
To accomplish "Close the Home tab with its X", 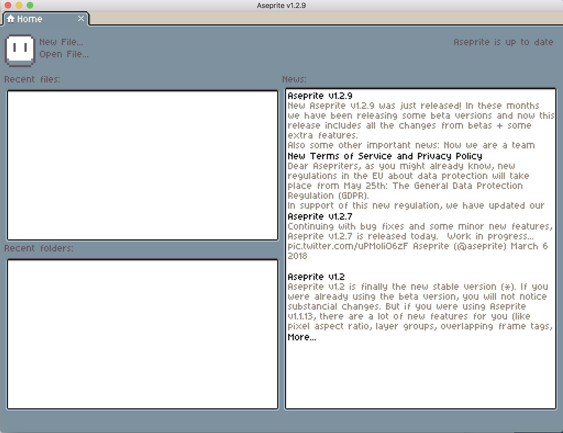I will pyautogui.click(x=81, y=18).
